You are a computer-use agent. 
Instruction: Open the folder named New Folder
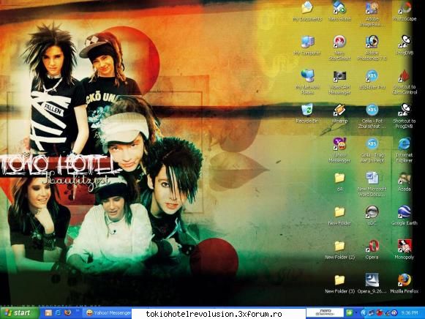pyautogui.click(x=339, y=215)
